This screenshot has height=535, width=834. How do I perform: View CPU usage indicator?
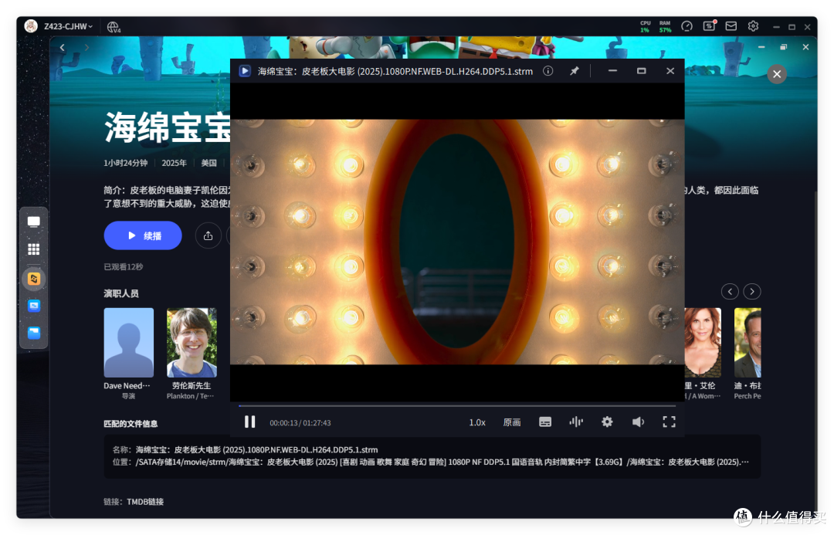[645, 26]
